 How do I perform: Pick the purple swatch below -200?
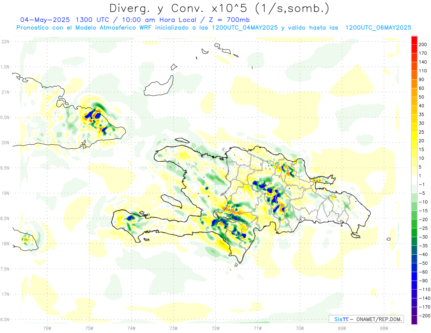(x=414, y=320)
